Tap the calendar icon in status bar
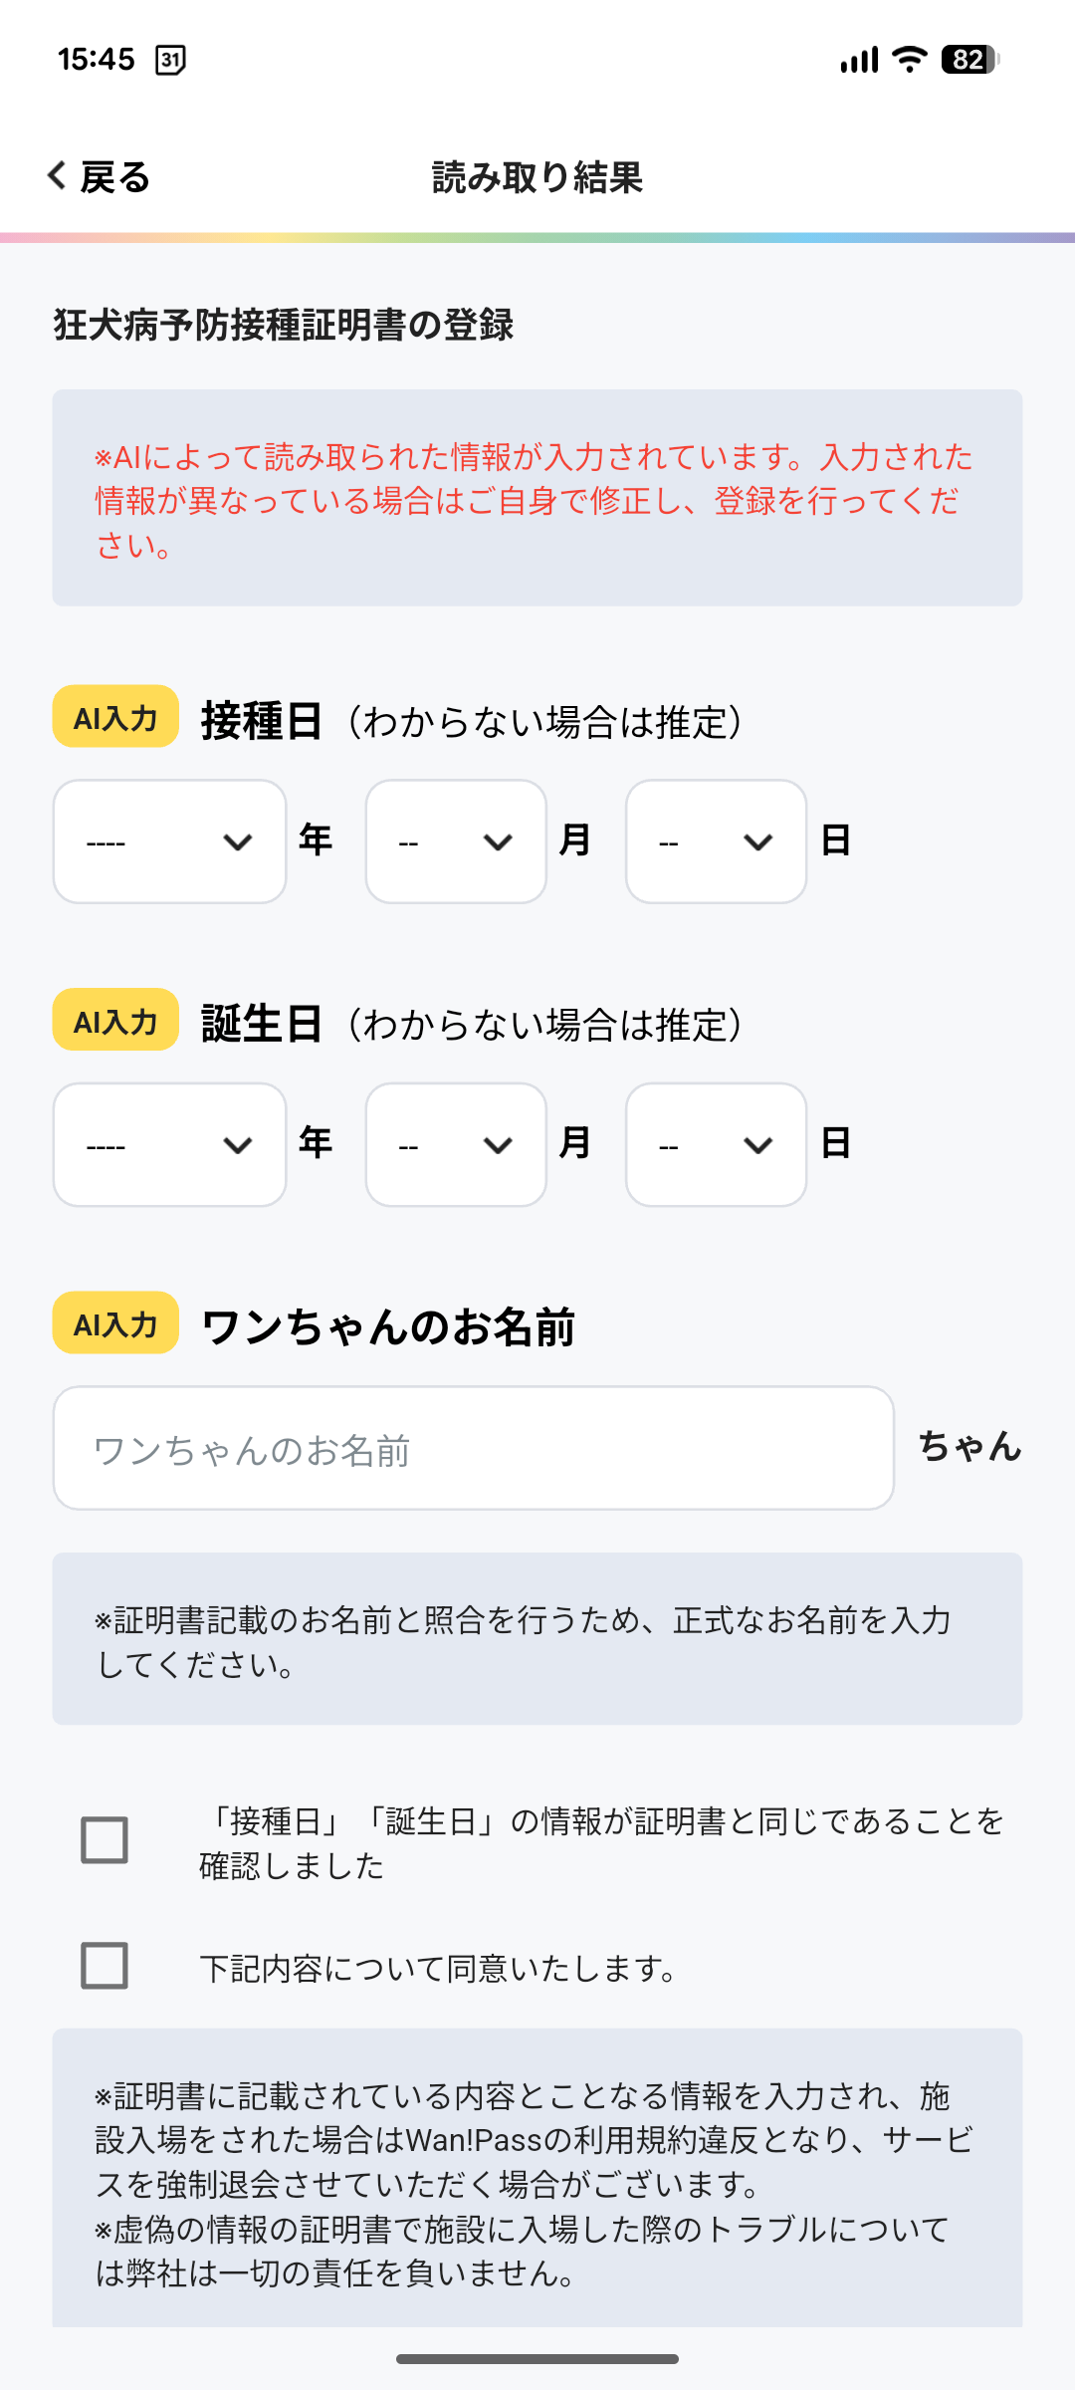The image size is (1075, 2390). coord(170,60)
